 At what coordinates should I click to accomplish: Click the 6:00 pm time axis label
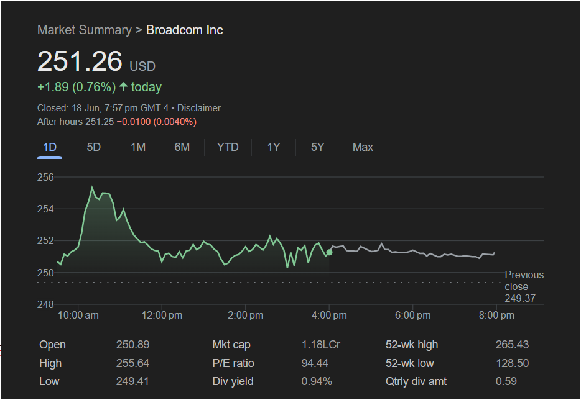tap(413, 316)
